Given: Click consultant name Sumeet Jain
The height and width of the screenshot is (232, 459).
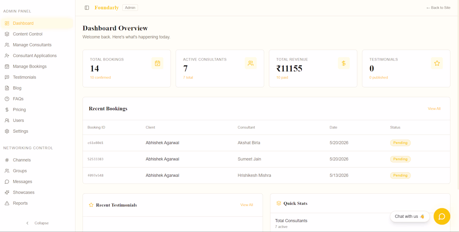Looking at the screenshot, I should (x=250, y=159).
